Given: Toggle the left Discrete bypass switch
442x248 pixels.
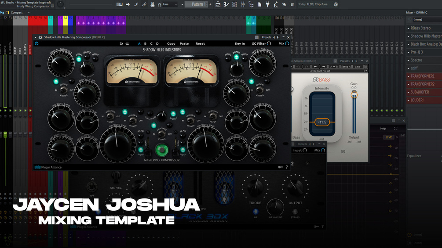Looking at the screenshot, I should (x=133, y=121).
